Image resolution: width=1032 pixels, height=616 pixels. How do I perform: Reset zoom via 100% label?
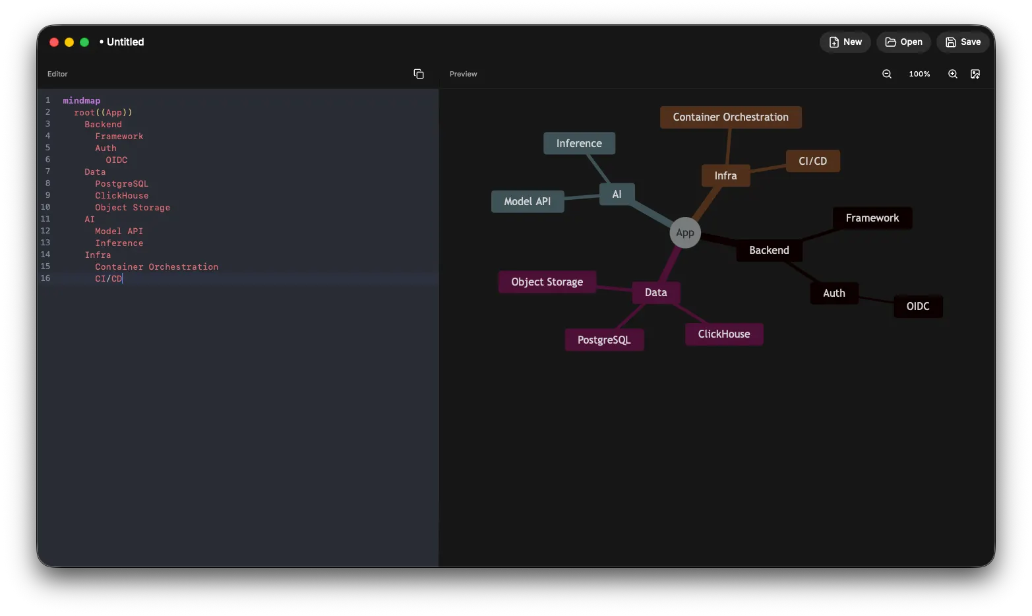[919, 74]
